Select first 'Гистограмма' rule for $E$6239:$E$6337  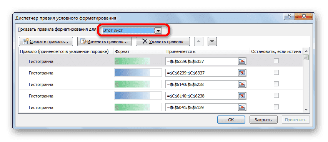click(41, 61)
